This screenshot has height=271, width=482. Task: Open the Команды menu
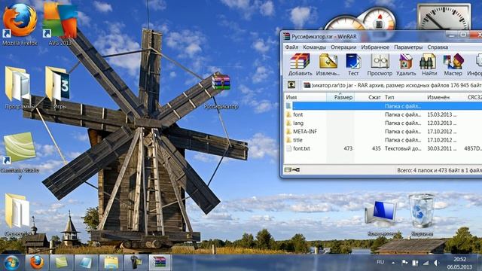314,47
